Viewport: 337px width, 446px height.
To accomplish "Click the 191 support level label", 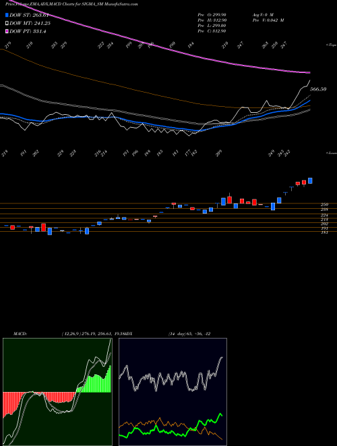I will [x=324, y=228].
